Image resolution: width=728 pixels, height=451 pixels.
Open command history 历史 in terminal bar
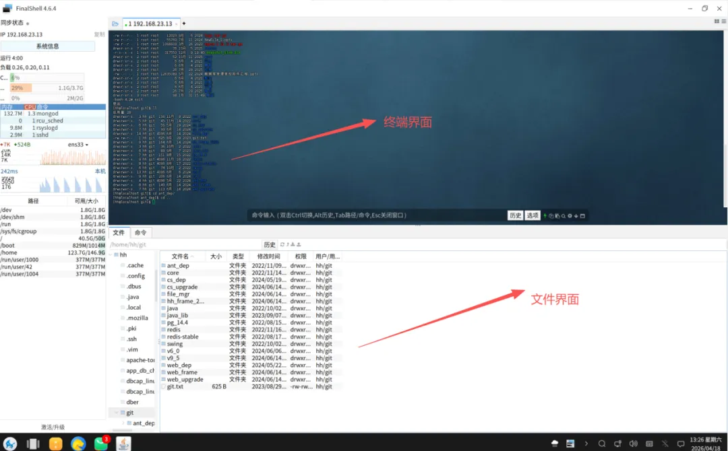coord(516,215)
